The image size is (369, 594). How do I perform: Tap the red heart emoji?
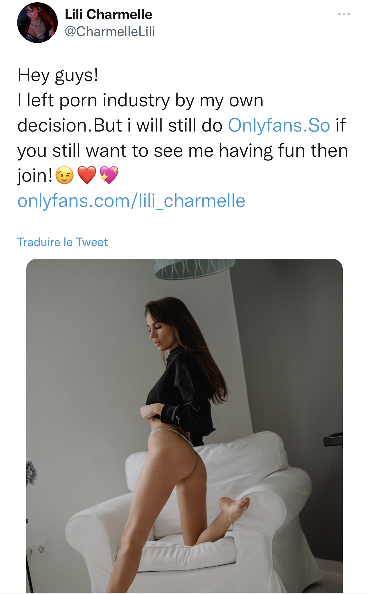(x=87, y=175)
